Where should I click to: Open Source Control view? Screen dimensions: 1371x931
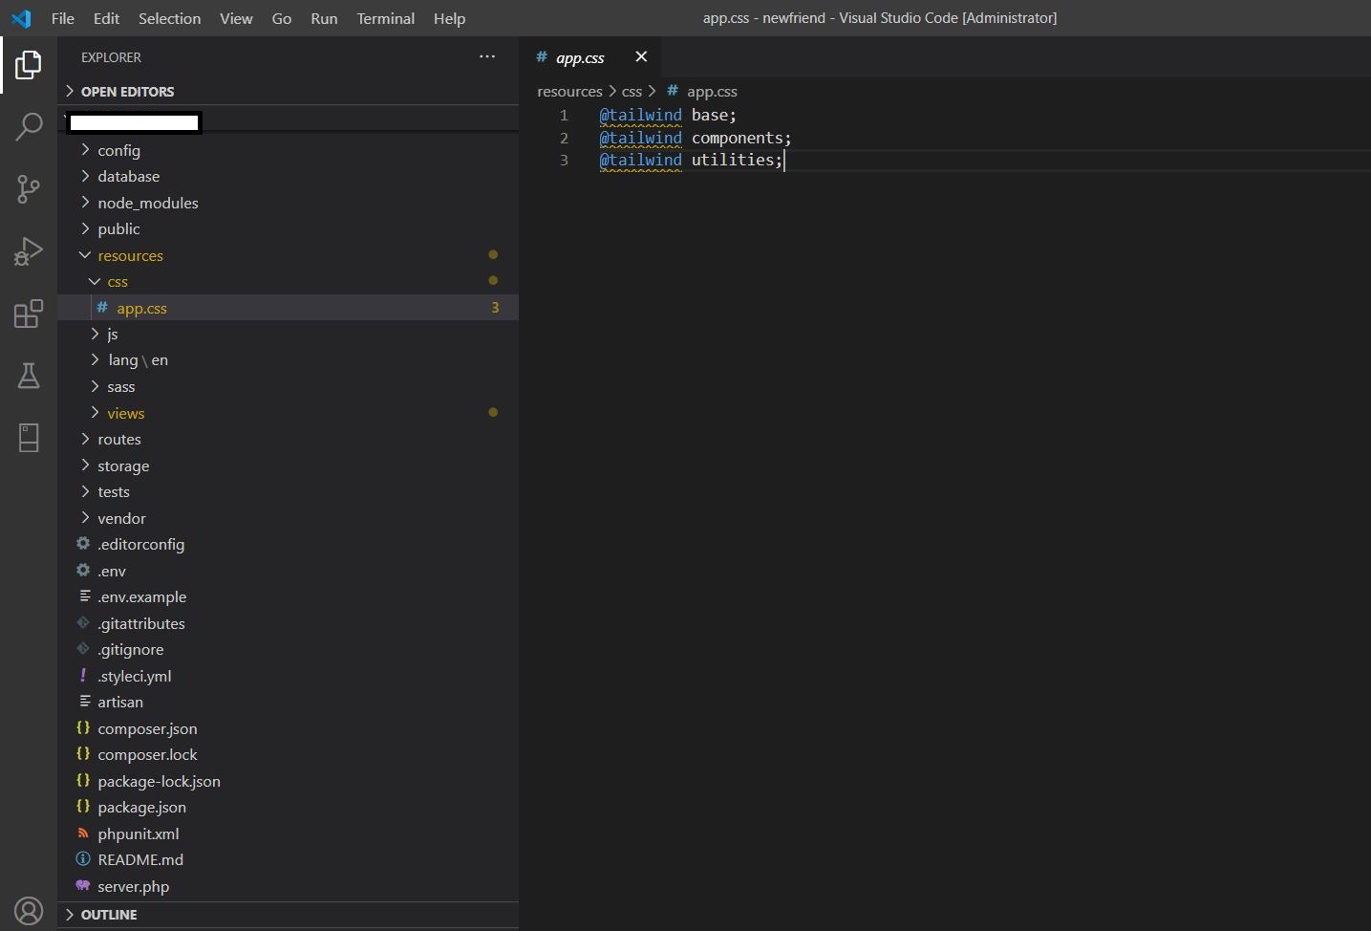[x=28, y=189]
